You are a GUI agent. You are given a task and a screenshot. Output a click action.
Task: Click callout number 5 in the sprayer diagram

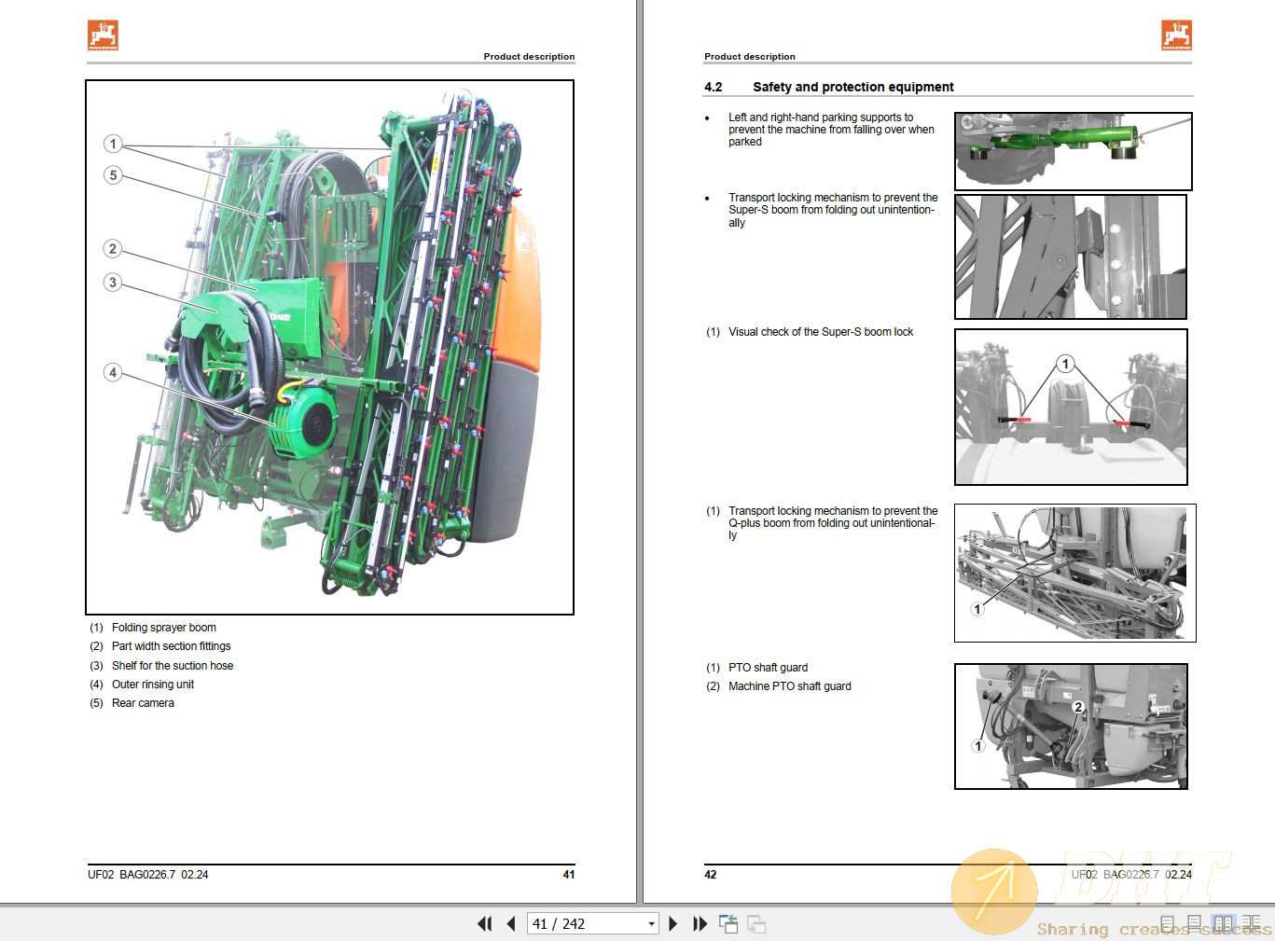(113, 174)
